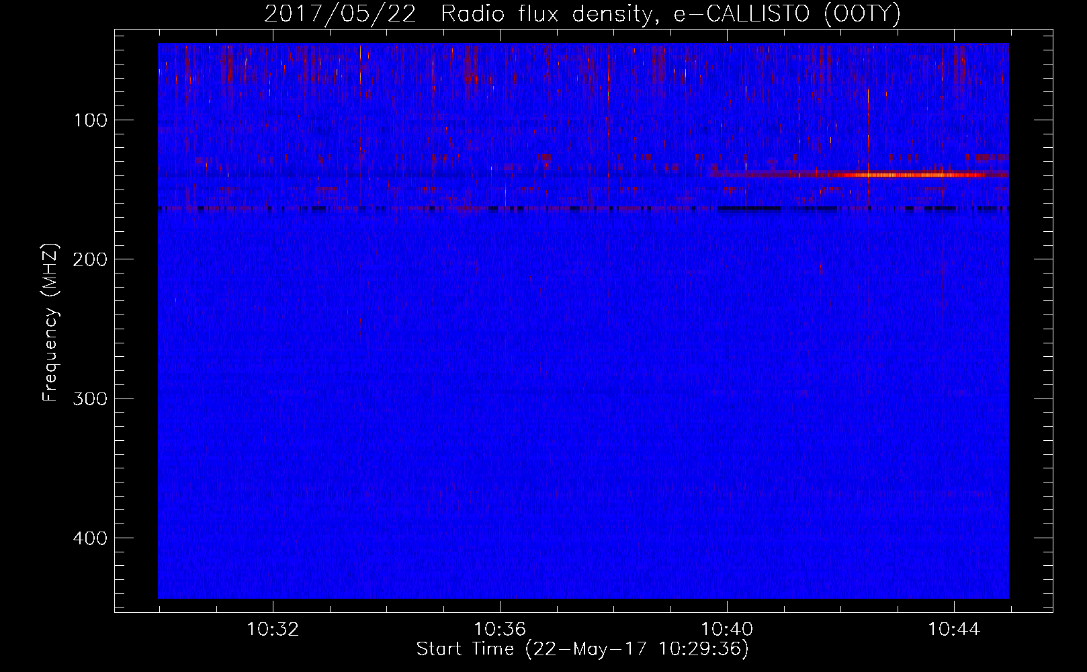Click the '10:44' time axis label
The image size is (1087, 672).
(954, 630)
